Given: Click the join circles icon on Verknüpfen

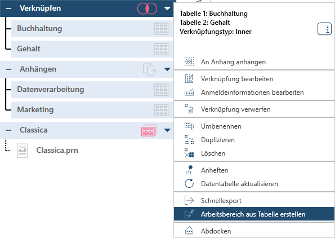Looking at the screenshot, I should pyautogui.click(x=147, y=8).
